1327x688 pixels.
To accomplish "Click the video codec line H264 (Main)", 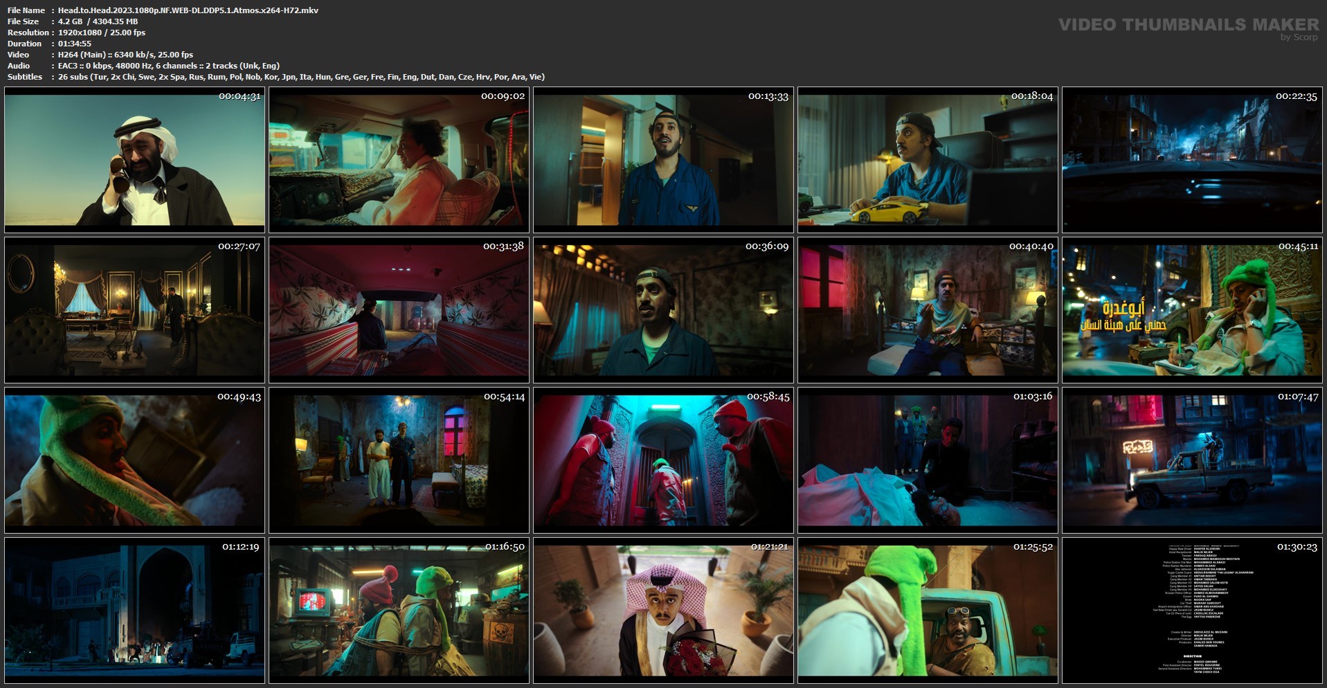I will (126, 55).
